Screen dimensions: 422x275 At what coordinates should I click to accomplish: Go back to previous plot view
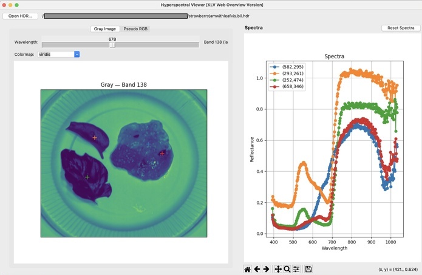pos(257,269)
